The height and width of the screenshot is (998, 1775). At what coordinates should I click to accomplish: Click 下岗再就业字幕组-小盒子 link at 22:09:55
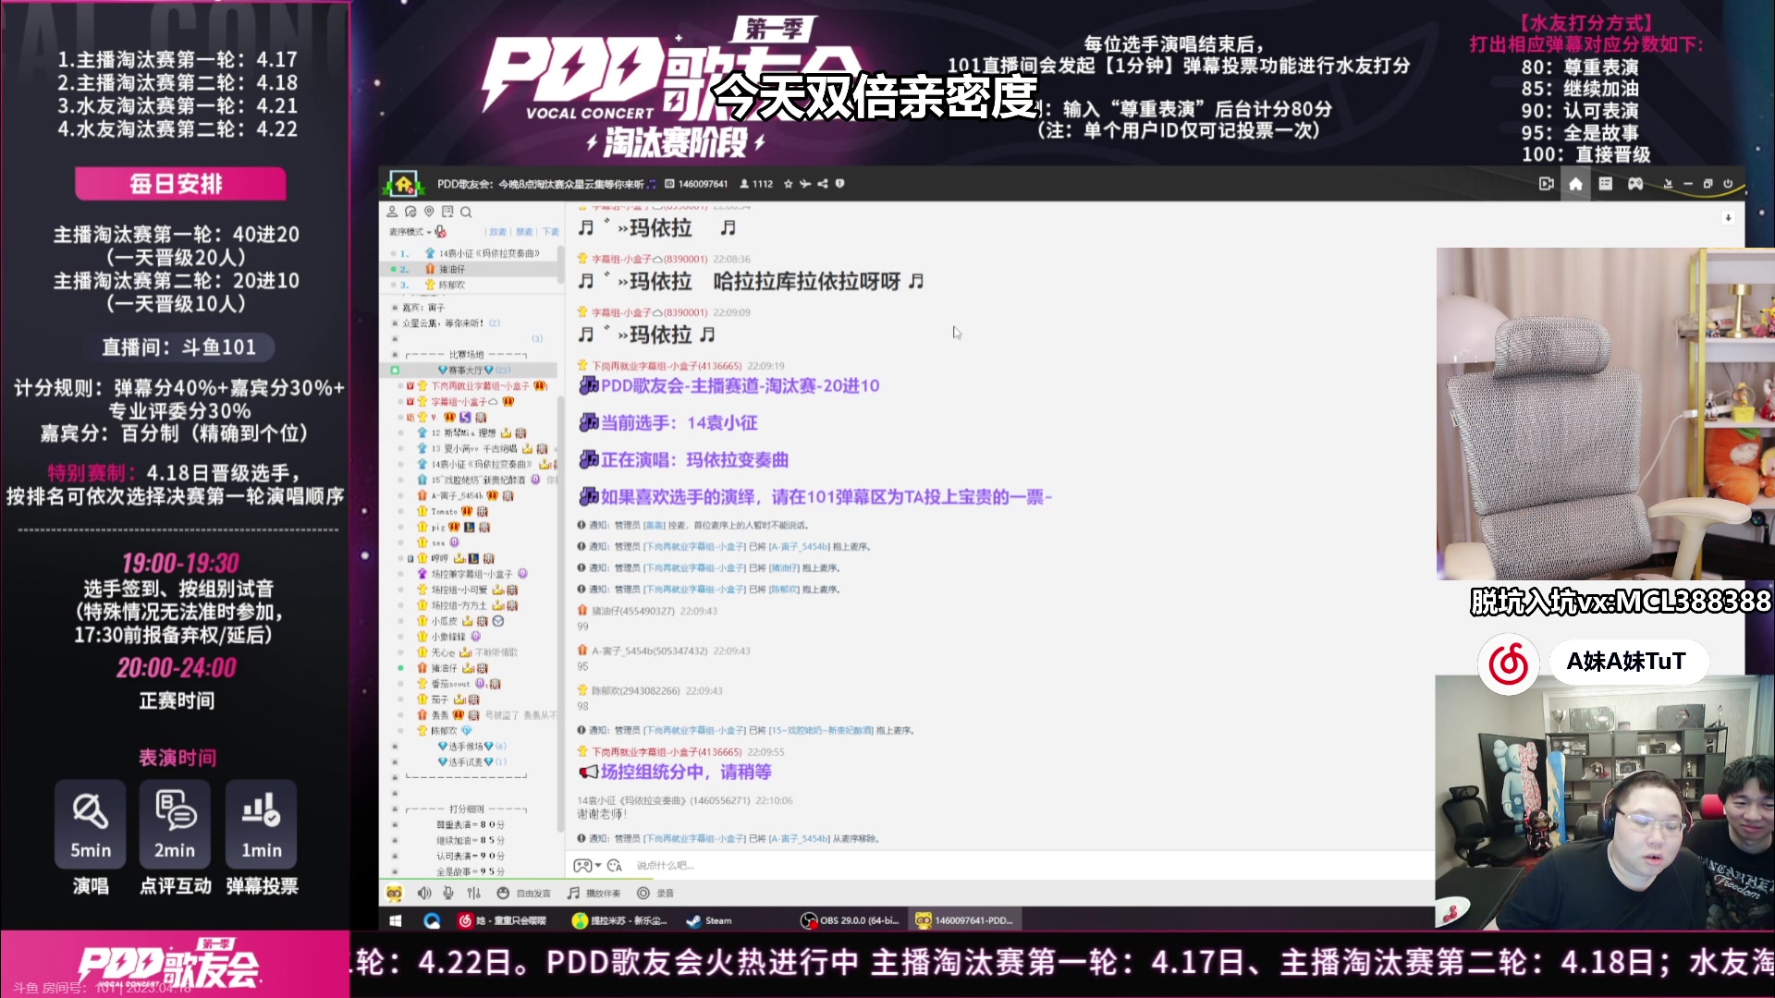(667, 752)
